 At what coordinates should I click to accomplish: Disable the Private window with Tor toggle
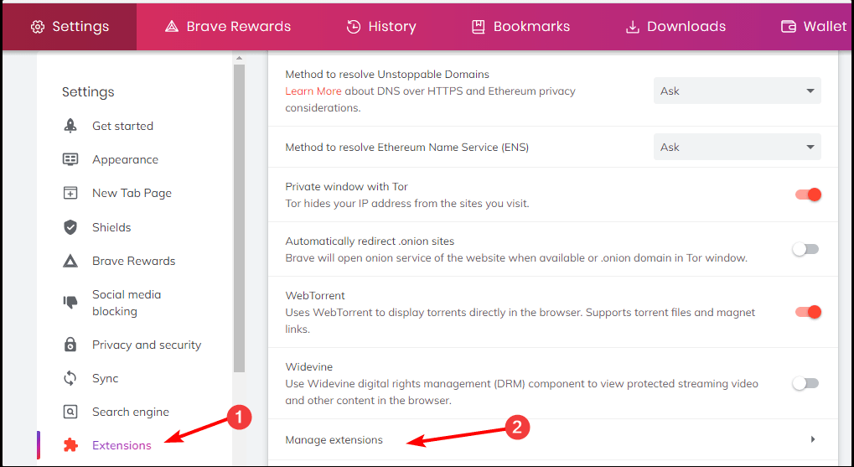click(808, 195)
